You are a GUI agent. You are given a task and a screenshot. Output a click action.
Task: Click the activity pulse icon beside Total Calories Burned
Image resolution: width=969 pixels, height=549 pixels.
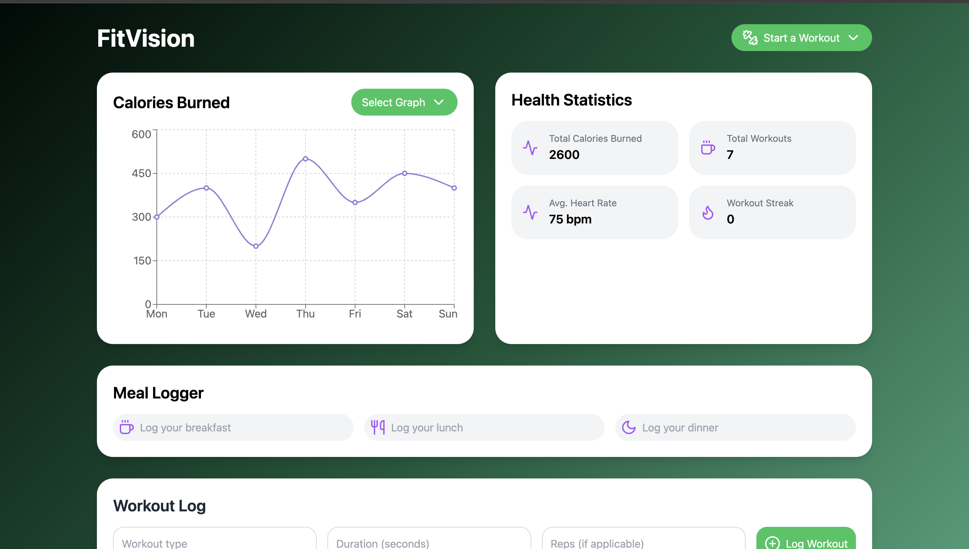point(530,148)
